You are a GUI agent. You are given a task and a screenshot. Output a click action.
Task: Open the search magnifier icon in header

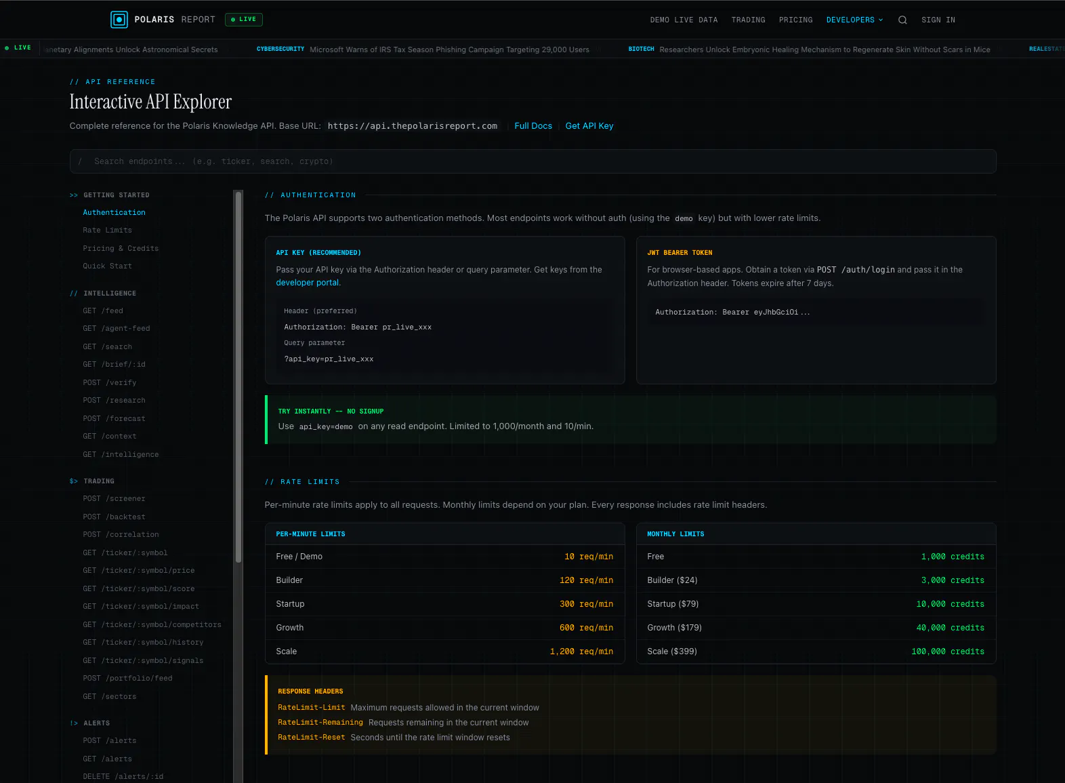pyautogui.click(x=902, y=20)
